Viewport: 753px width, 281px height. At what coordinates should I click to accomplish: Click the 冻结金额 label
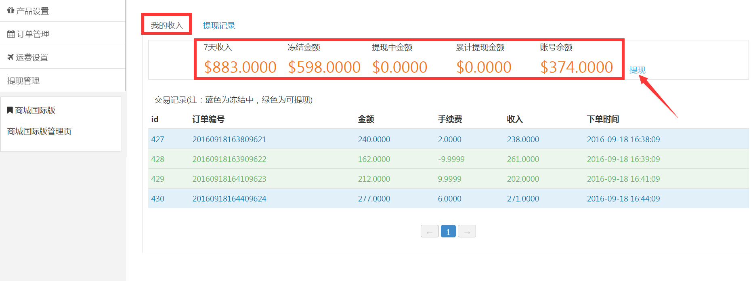[304, 47]
